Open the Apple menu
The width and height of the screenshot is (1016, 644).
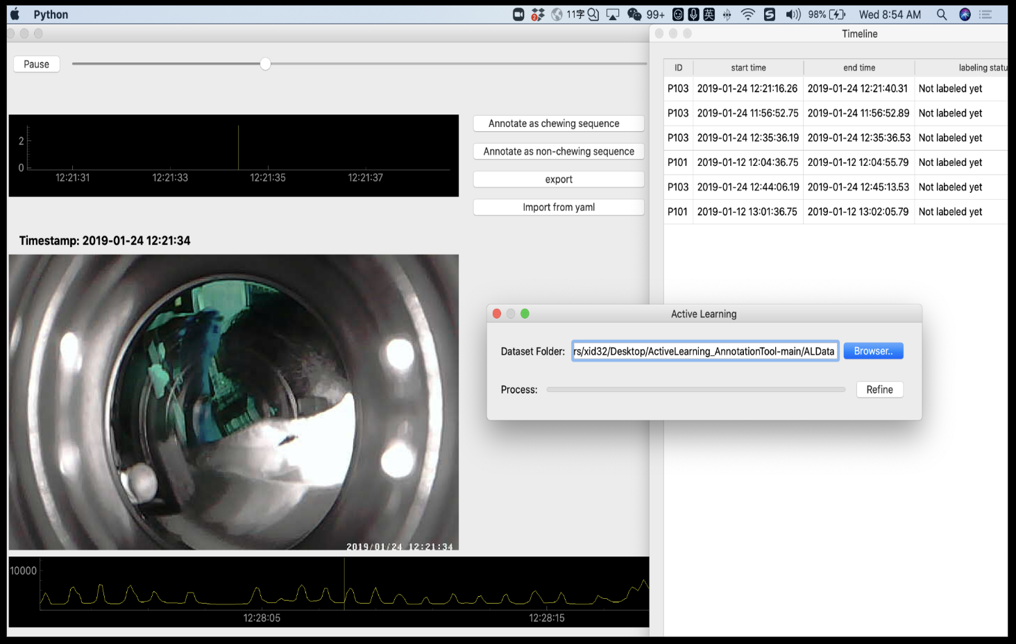[x=15, y=15]
